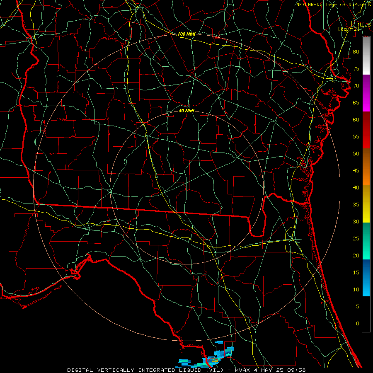Click the brown-orange segment of the color bar
Viewport: 373px width, 373px height.
[x=366, y=167]
